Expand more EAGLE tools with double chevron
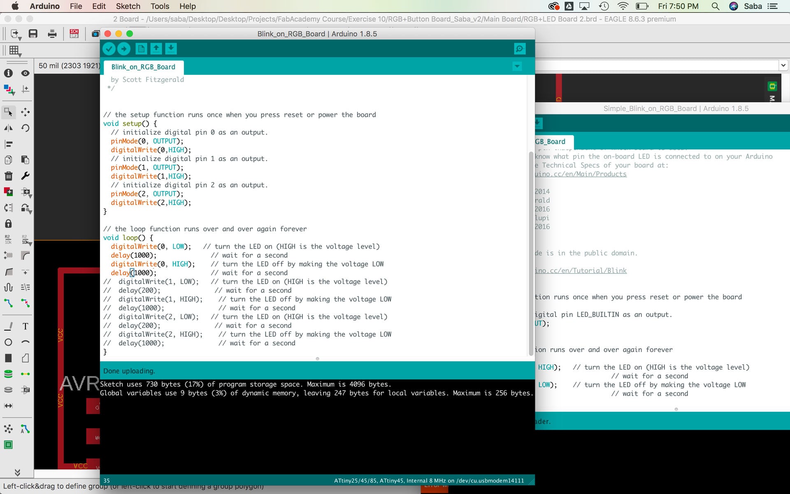Image resolution: width=790 pixels, height=494 pixels. coord(17,472)
